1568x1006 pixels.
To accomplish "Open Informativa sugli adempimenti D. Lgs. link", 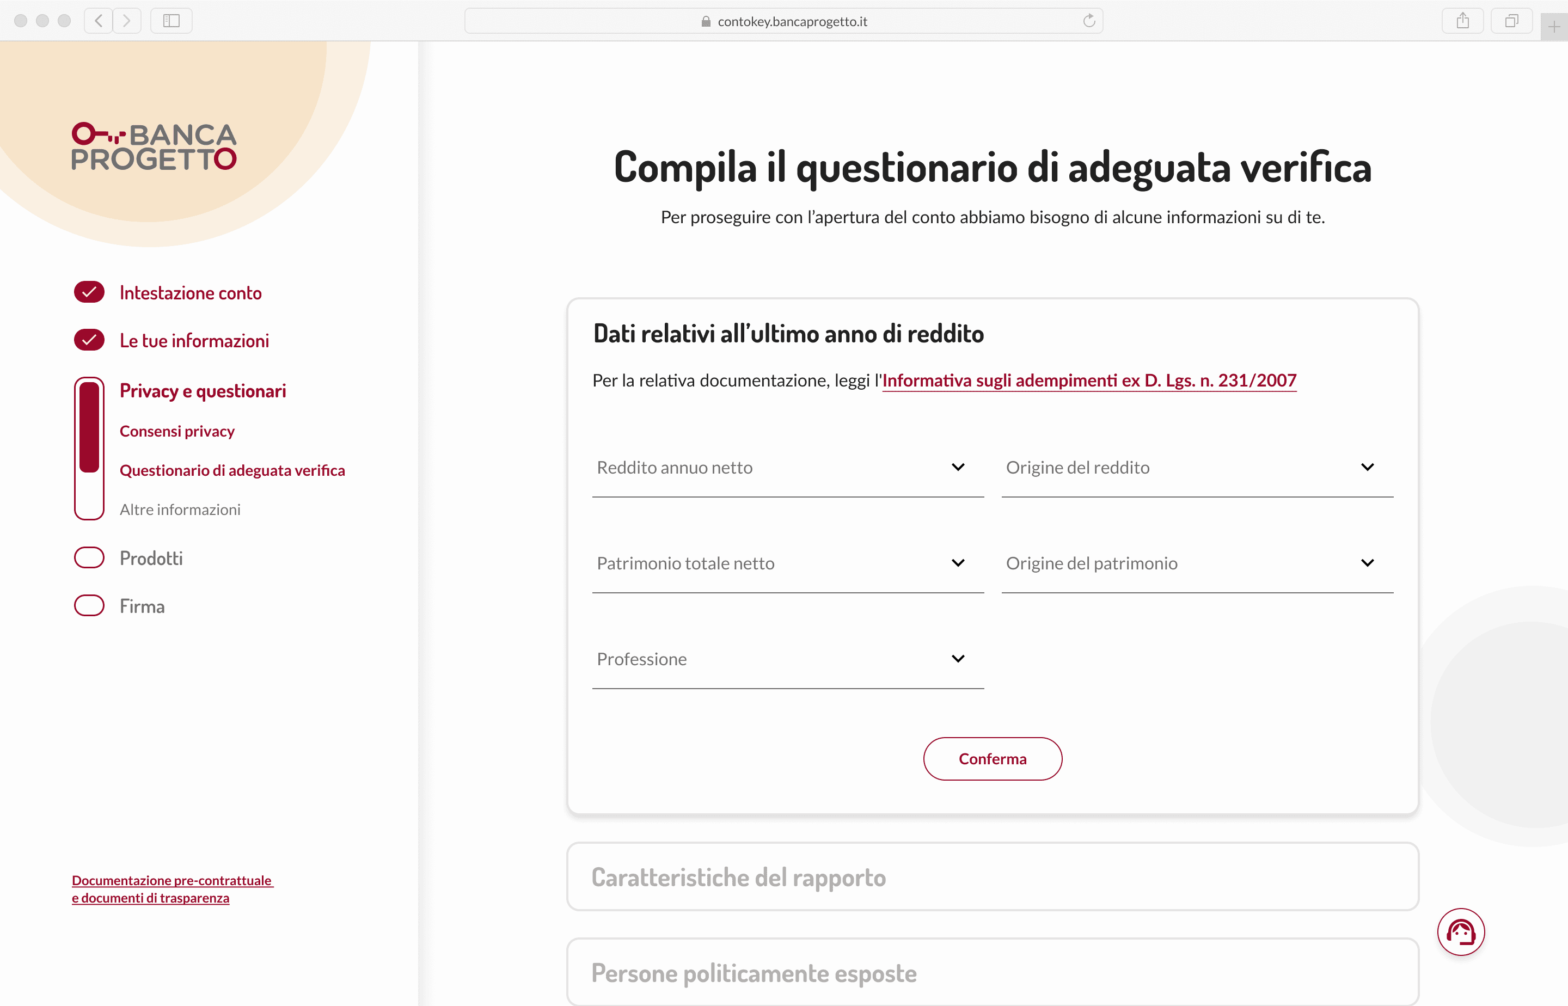I will click(1088, 380).
